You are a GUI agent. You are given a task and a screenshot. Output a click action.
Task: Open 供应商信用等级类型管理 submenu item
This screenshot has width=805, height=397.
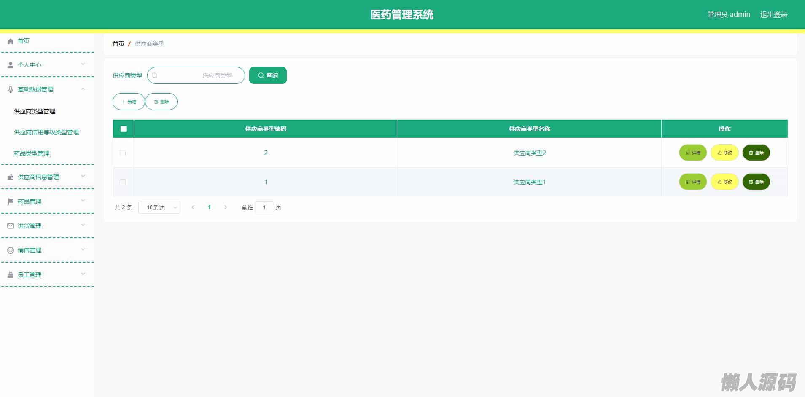click(46, 132)
